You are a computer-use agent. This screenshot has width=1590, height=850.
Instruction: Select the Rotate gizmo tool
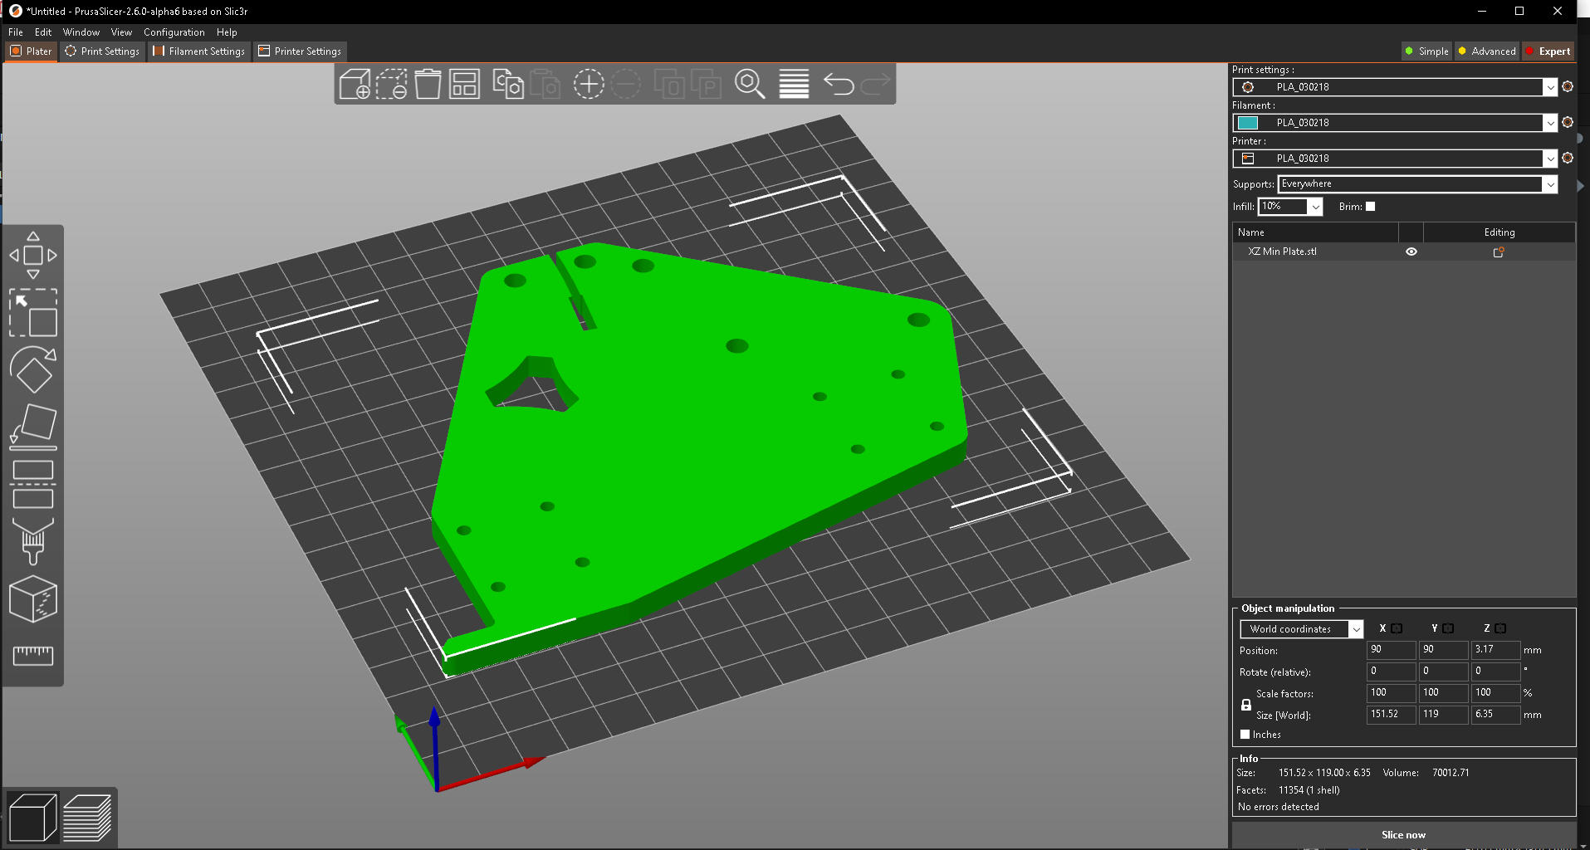click(33, 369)
